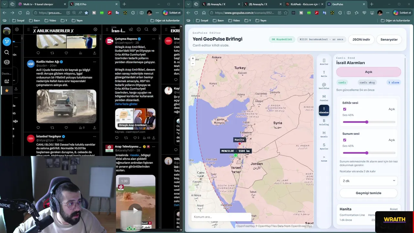Open more options on Çatışma Raporu post

[x=154, y=39]
